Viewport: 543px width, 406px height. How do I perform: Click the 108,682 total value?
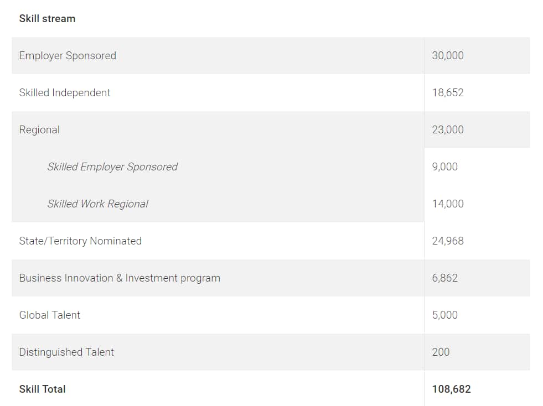451,389
